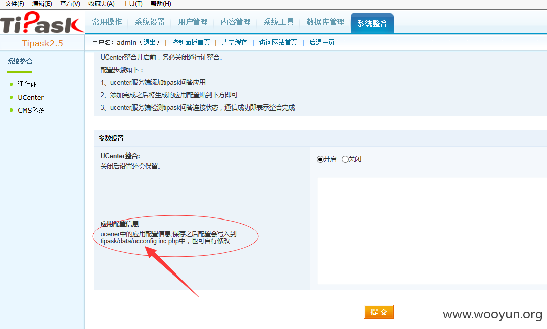This screenshot has height=329, width=547.
Task: Click step 1 ucenter服务端添加tipask问答应用
Action: (153, 83)
